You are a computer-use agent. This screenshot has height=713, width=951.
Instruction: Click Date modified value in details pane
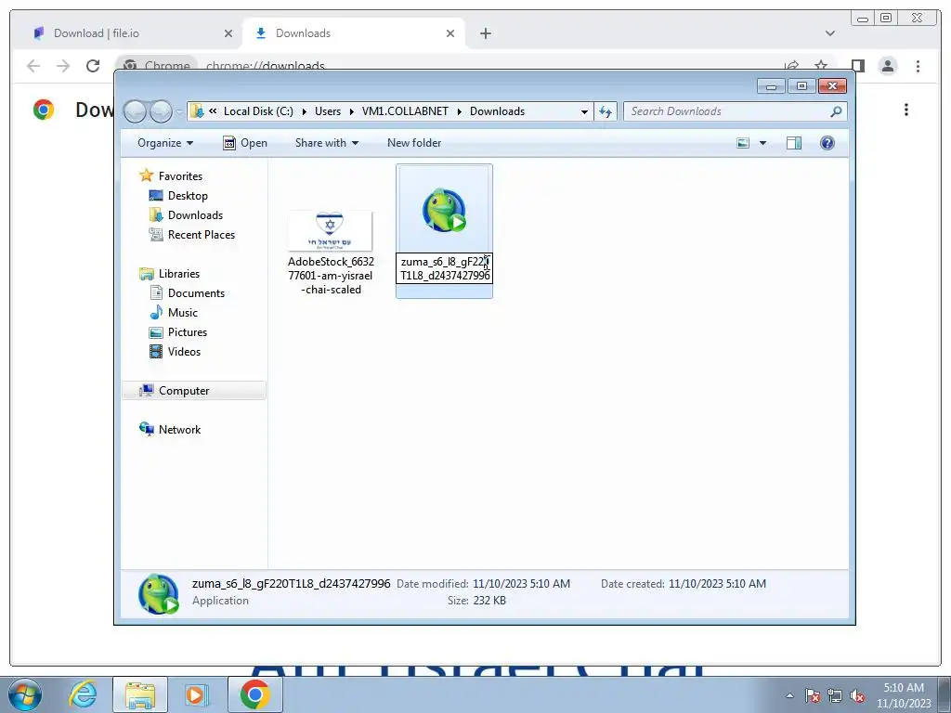tap(521, 584)
